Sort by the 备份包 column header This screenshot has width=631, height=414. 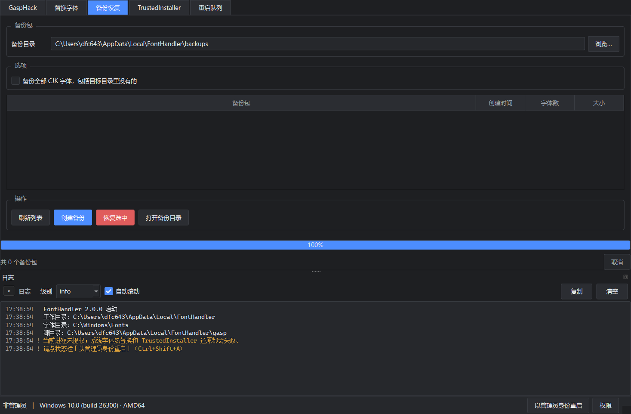241,103
